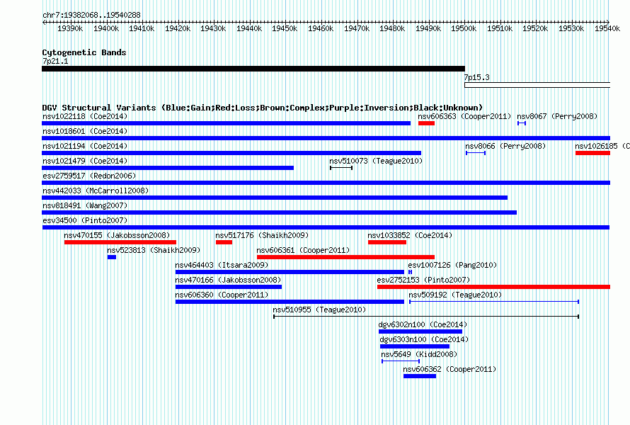The height and width of the screenshot is (425, 630).
Task: Click the chr7:19382068..19540288 coordinate label
Action: pyautogui.click(x=91, y=16)
